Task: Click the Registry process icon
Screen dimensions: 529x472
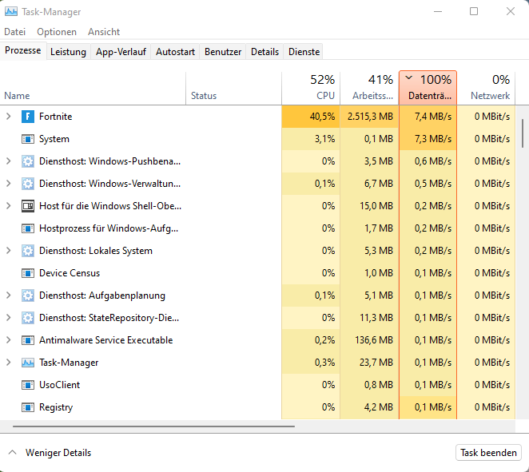Action: [x=28, y=407]
